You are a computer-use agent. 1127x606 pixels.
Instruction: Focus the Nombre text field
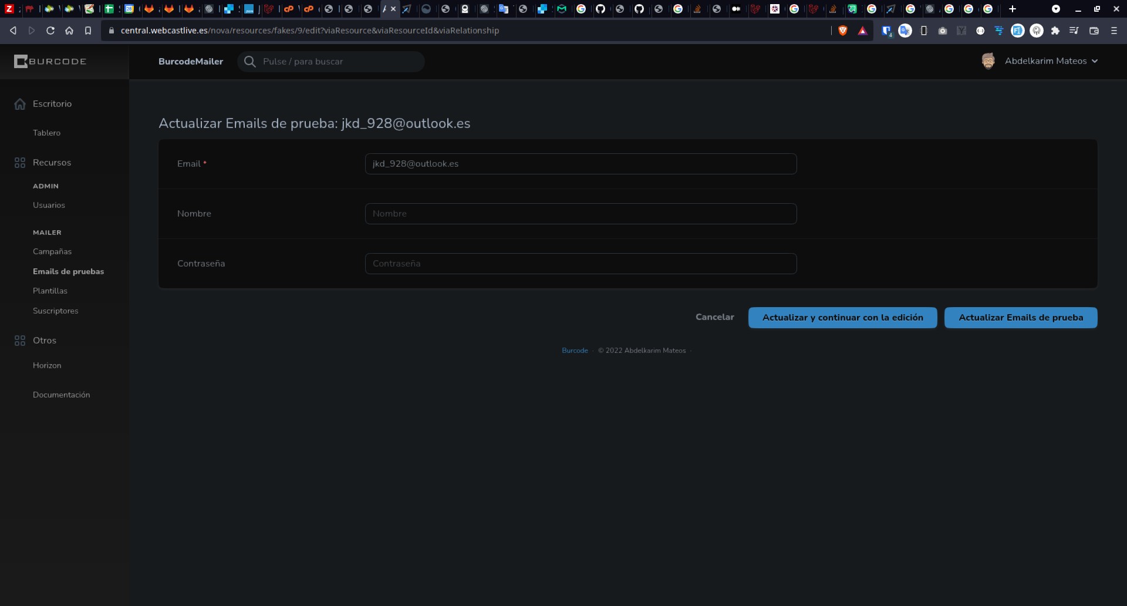coord(581,214)
